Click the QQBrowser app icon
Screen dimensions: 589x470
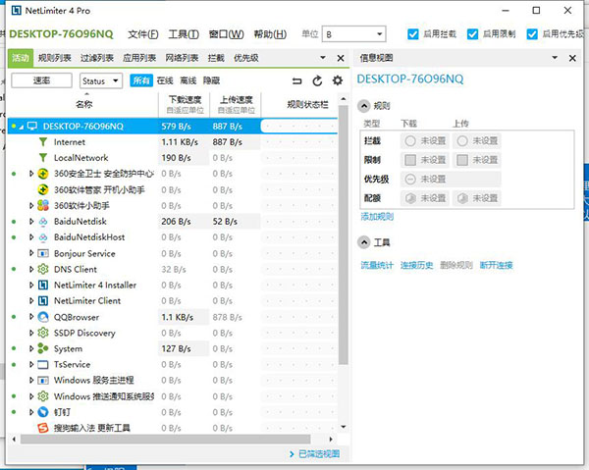[x=43, y=317]
